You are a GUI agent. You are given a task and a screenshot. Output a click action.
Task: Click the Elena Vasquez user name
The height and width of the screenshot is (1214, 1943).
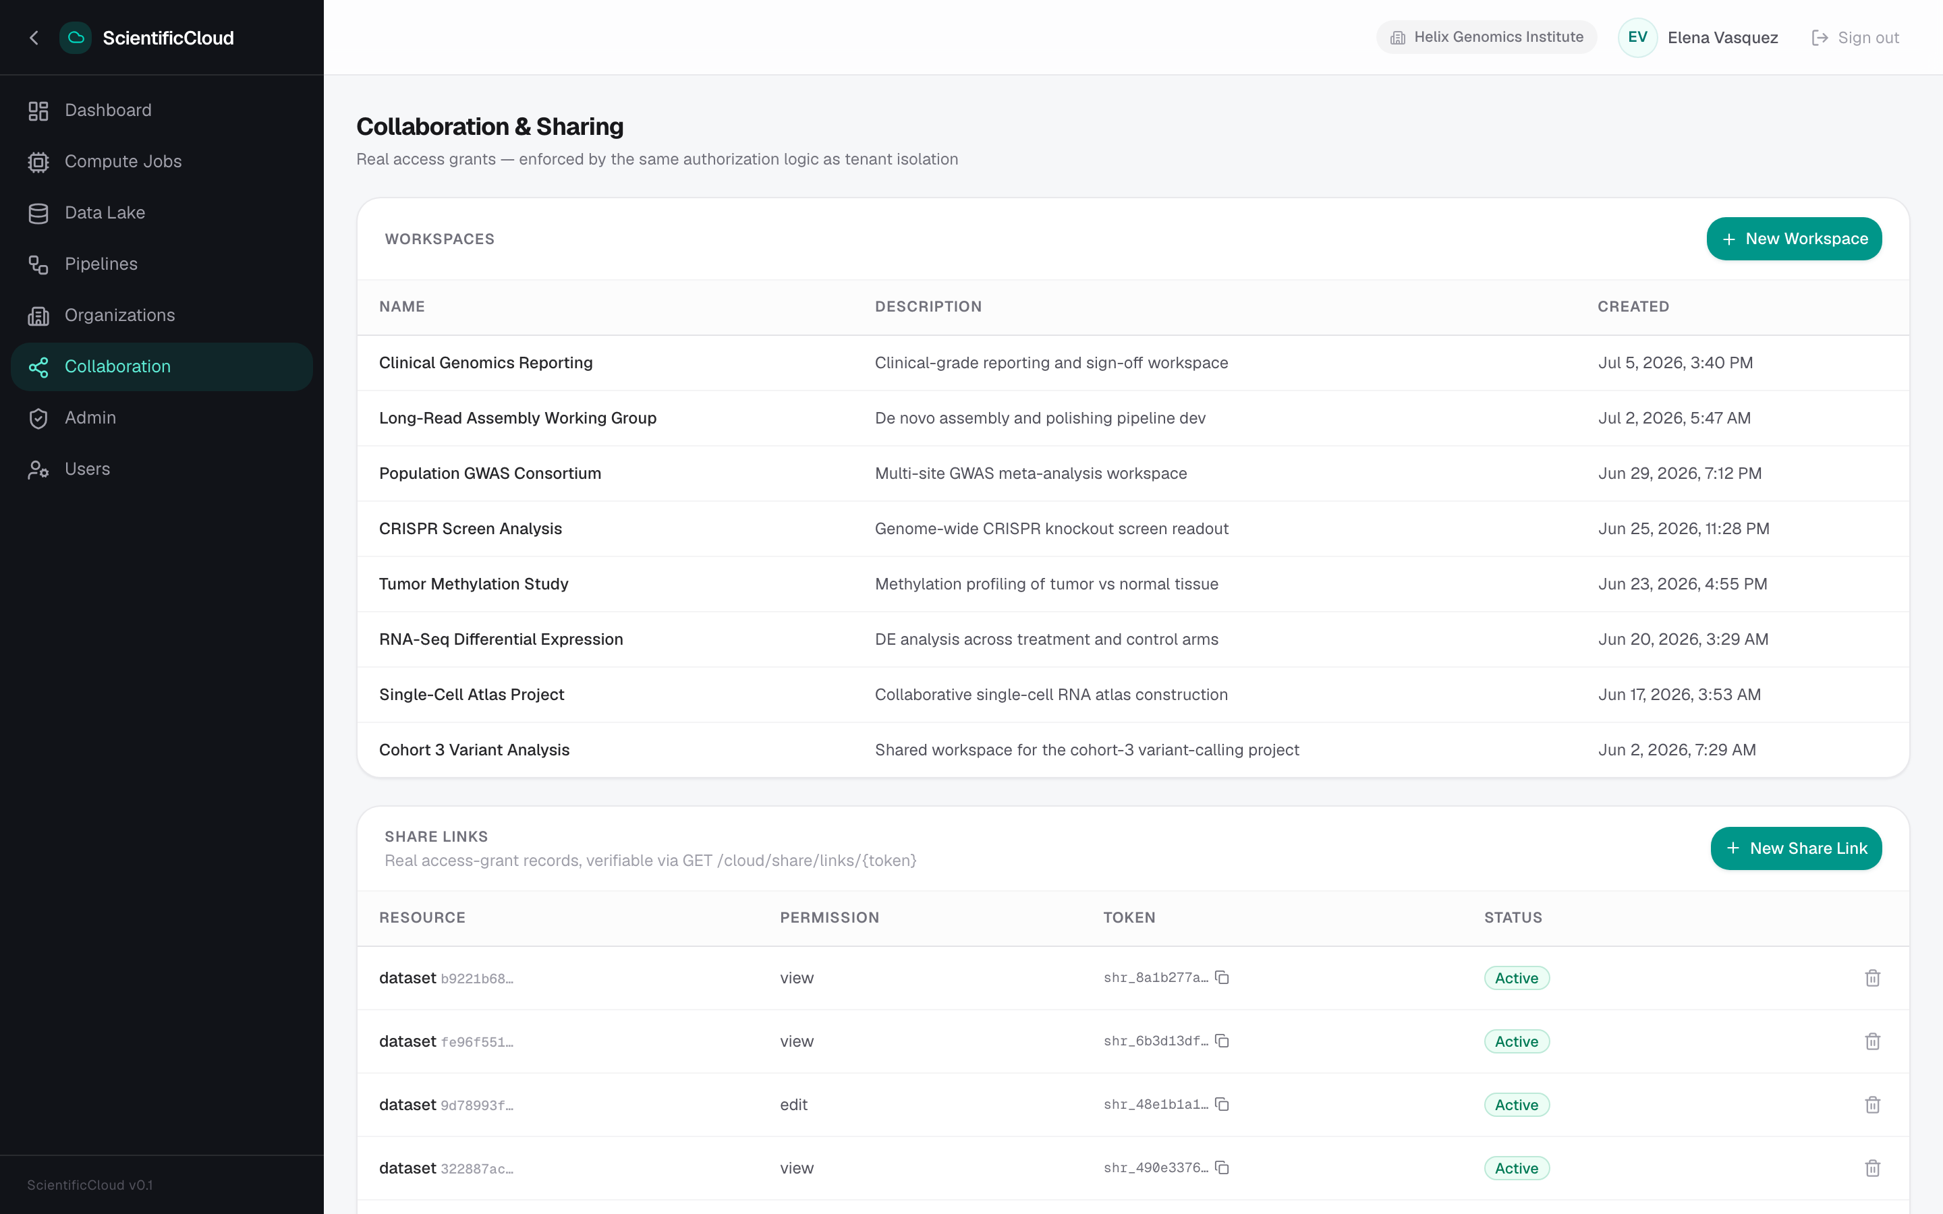click(x=1723, y=38)
